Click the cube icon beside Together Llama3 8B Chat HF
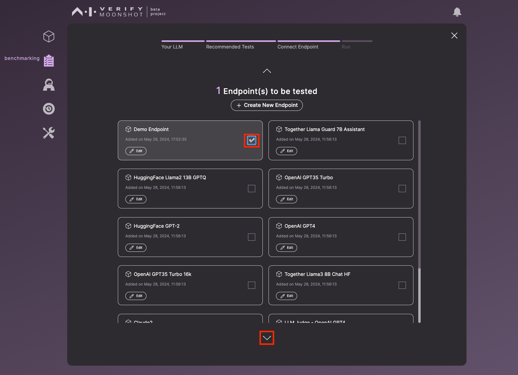Image resolution: width=518 pixels, height=375 pixels. tap(279, 274)
